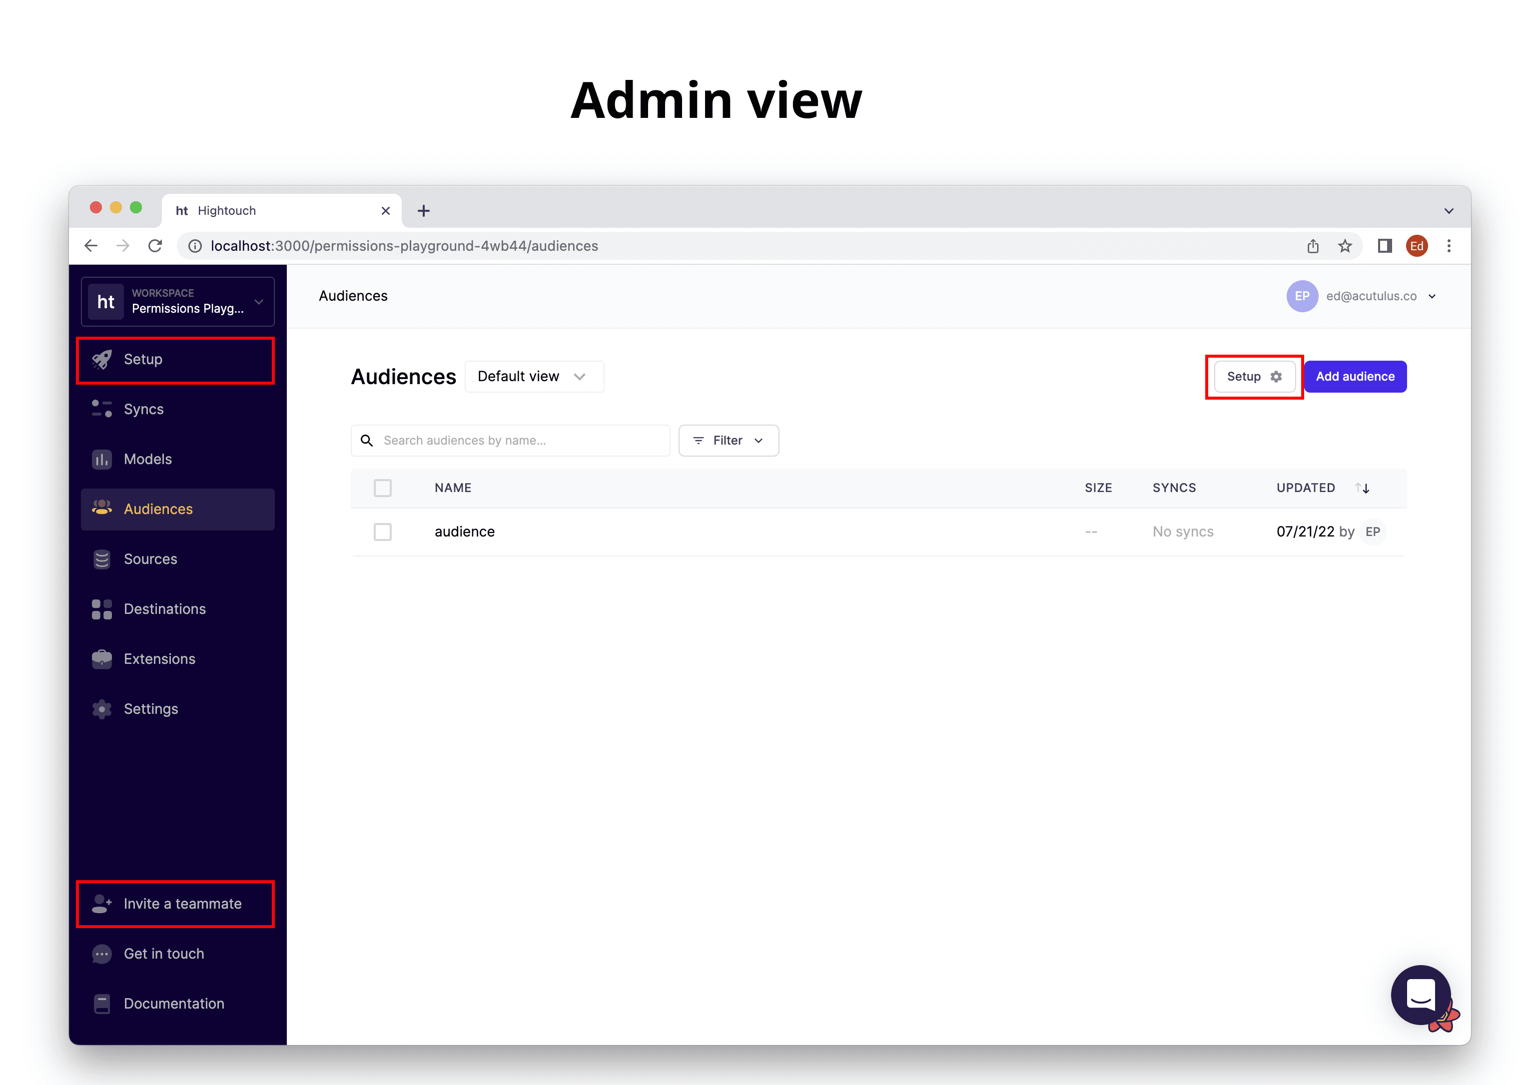Open the chat support widget
This screenshot has width=1527, height=1085.
[1421, 996]
